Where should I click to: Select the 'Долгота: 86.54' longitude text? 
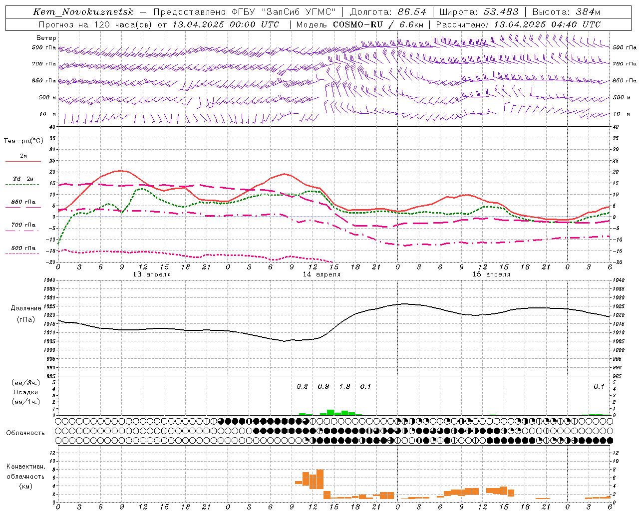click(388, 12)
